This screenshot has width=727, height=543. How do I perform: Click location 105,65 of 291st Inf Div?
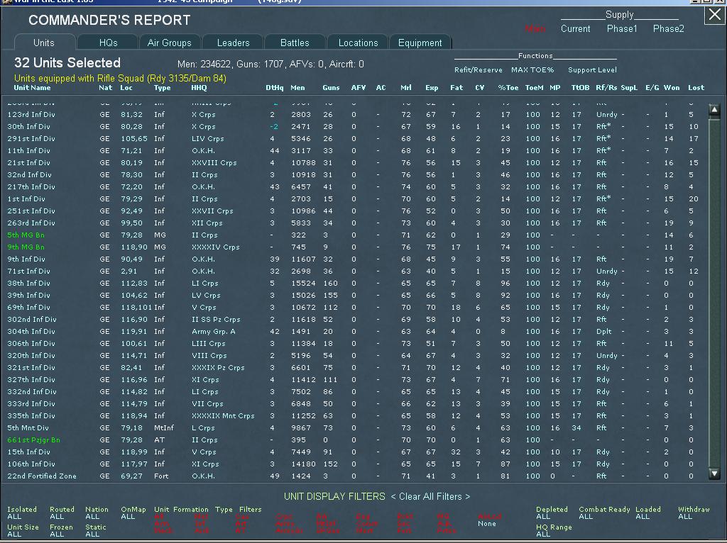click(x=134, y=138)
